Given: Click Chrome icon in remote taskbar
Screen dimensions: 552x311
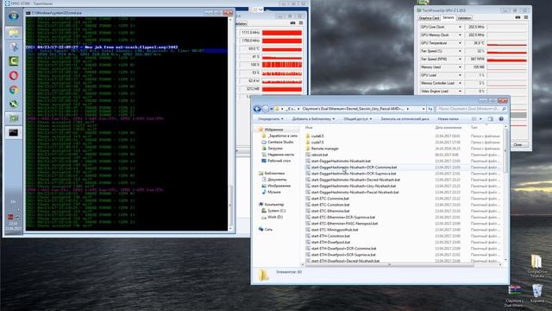Looking at the screenshot, I should tap(14, 90).
